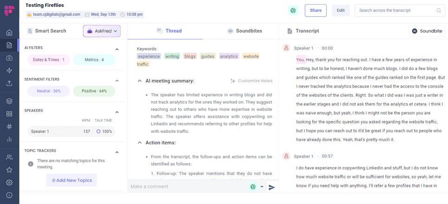Toggle the Neutral 36% sentiment filter
448x204 pixels.
[49, 91]
